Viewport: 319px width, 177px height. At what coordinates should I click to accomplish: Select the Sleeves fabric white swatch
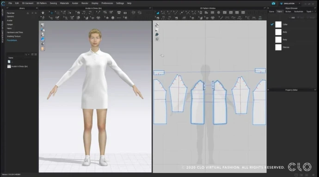278,47
